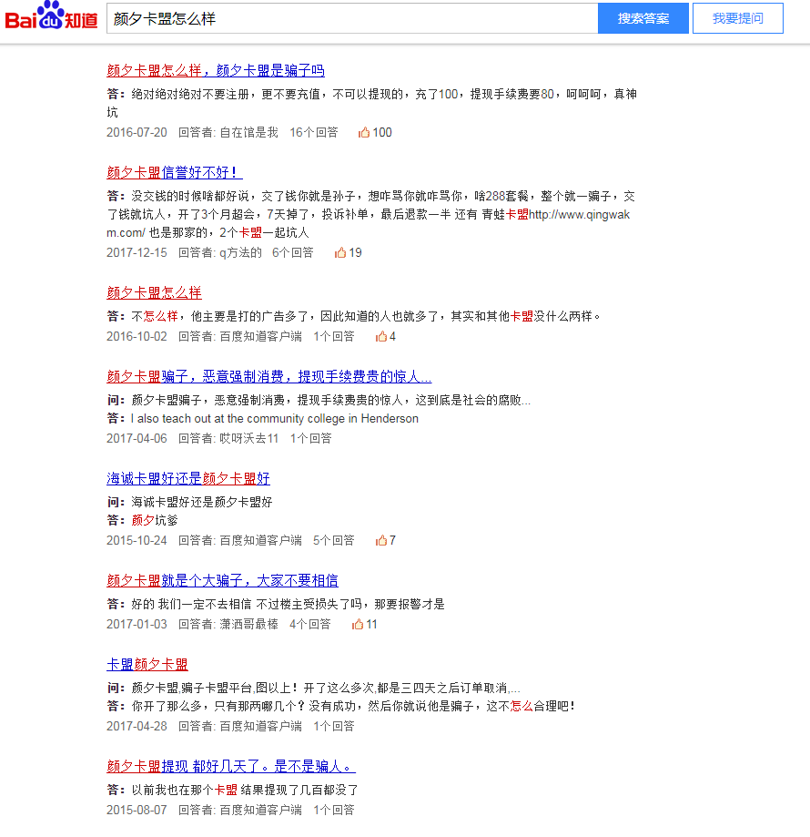Click thumbs-up icon with 4 likes
This screenshot has height=837, width=810.
pos(380,336)
